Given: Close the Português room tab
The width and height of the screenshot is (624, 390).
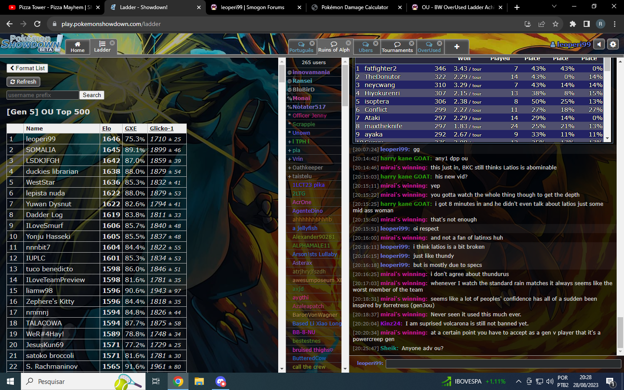Looking at the screenshot, I should (312, 43).
